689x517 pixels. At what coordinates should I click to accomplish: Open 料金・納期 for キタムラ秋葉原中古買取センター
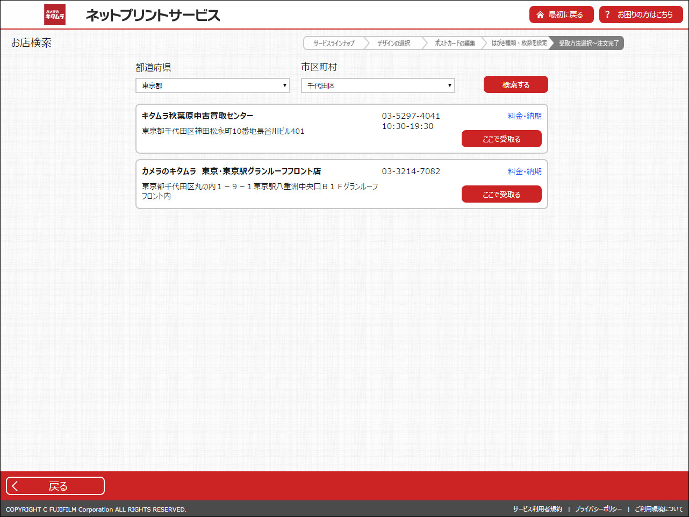click(525, 116)
